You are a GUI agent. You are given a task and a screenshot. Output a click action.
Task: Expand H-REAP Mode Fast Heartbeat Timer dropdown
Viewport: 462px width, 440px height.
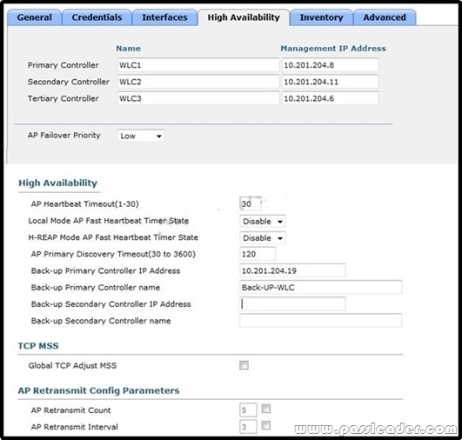click(263, 238)
